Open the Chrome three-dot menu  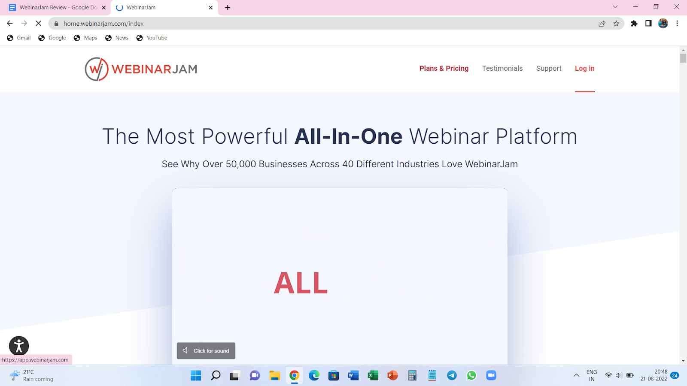(x=678, y=24)
